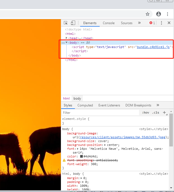
Task: Select the Styles tab
Action: [68, 105]
